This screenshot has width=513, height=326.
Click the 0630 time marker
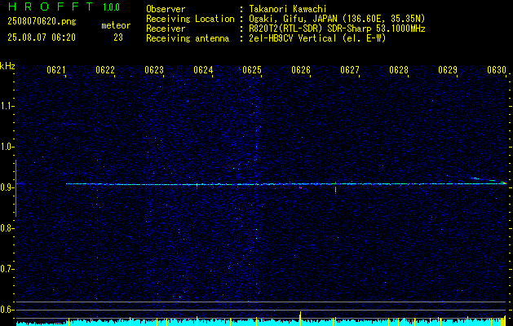coord(497,70)
